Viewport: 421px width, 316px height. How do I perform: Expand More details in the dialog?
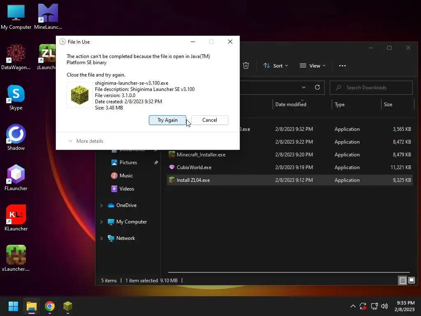coord(86,141)
